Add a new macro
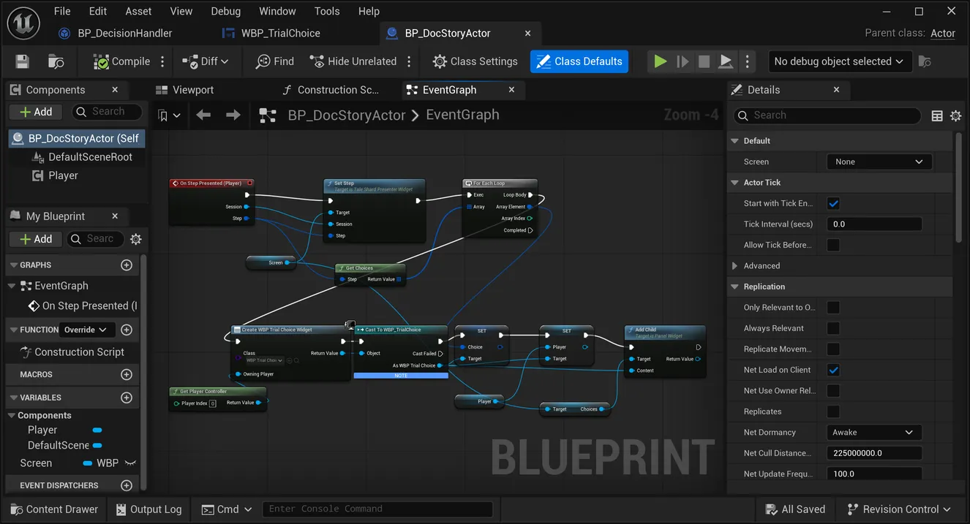This screenshot has width=970, height=524. point(127,374)
